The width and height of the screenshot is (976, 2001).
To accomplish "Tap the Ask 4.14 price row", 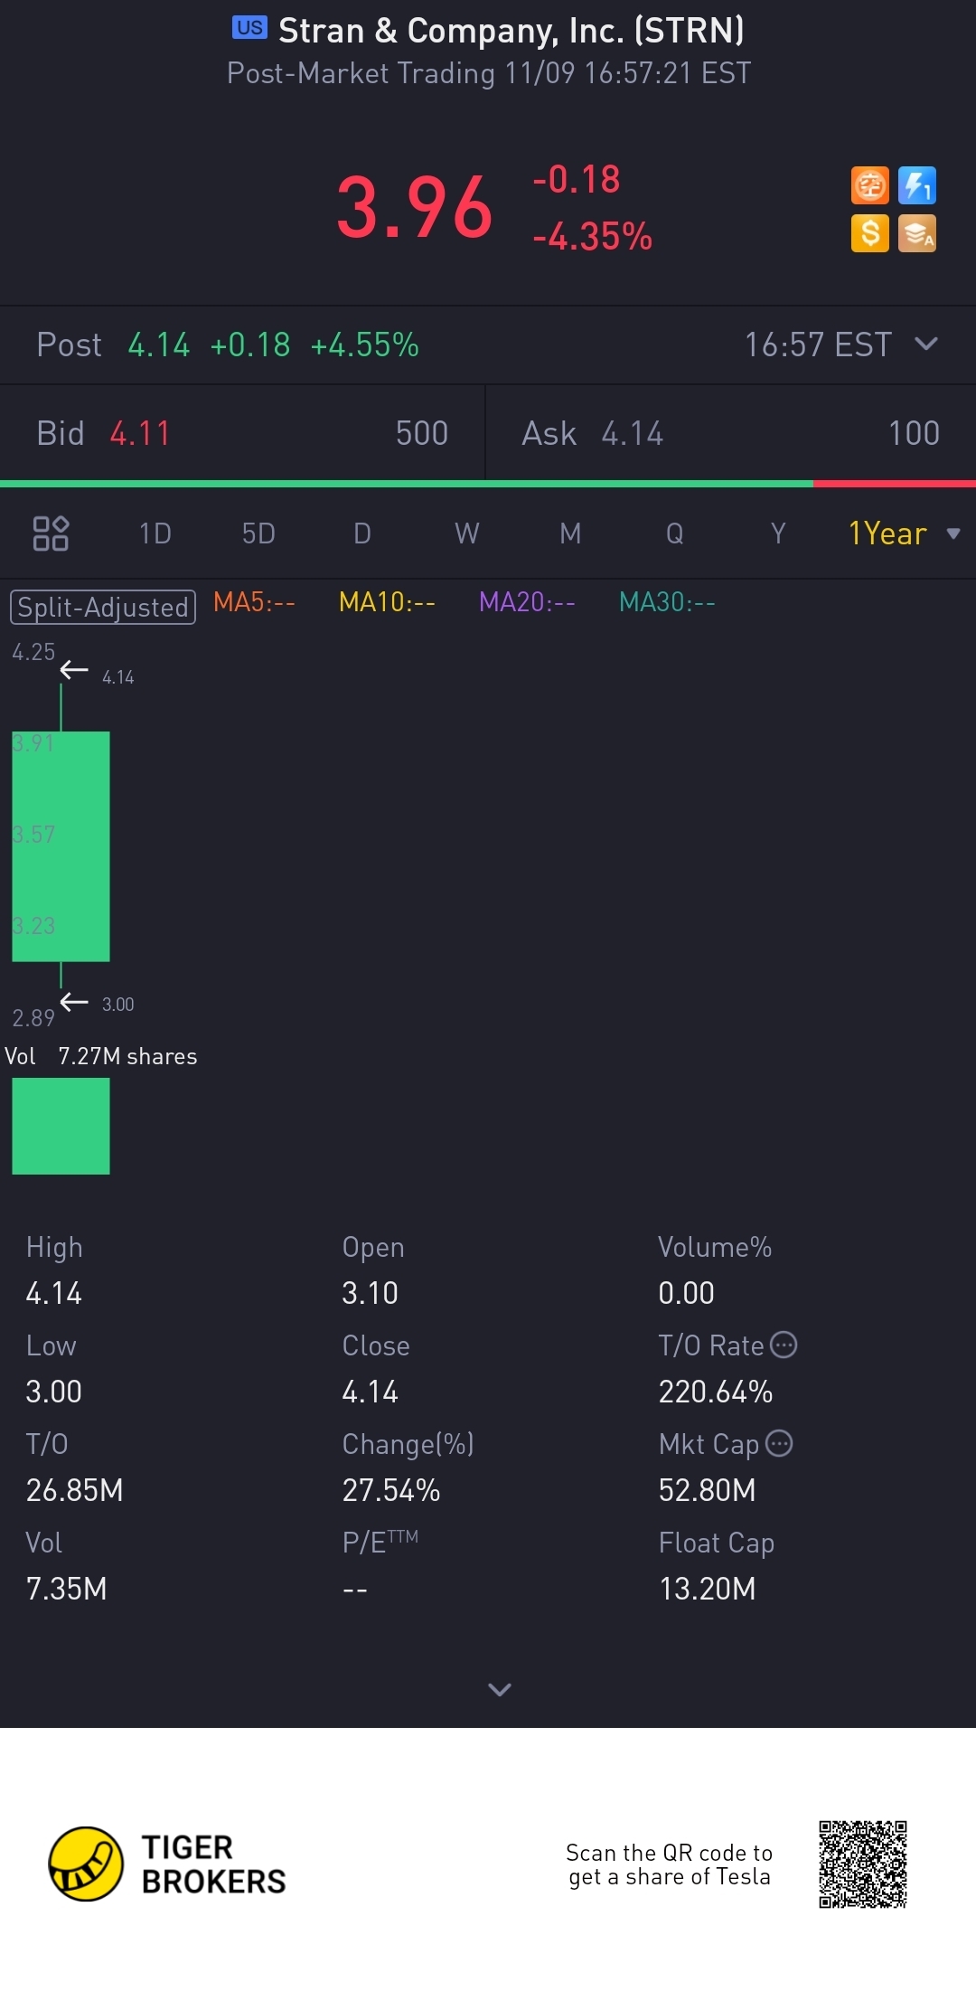I will [730, 433].
